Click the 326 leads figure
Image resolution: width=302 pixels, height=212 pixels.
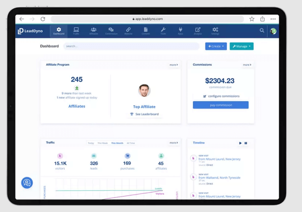(x=94, y=163)
